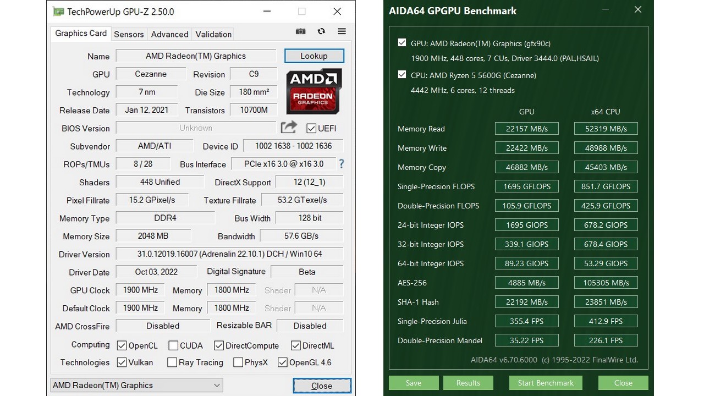Uncheck the GPU AMD Radeon benchmark checkbox
The width and height of the screenshot is (704, 396).
click(402, 43)
